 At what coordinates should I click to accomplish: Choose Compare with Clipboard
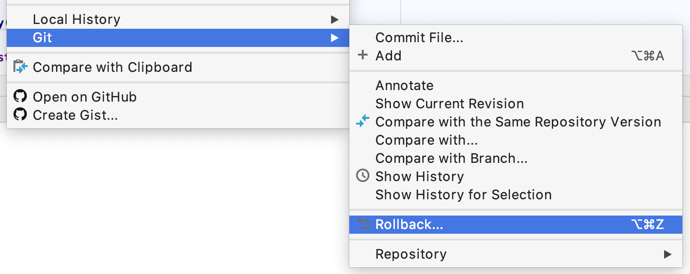click(x=112, y=67)
